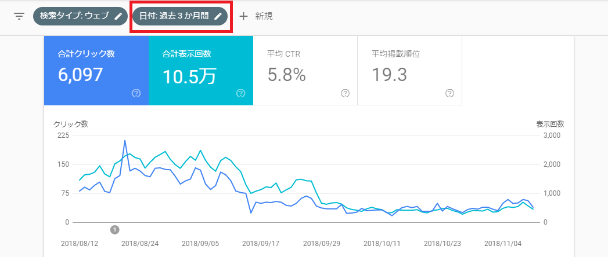Click the plus icon beside 新規

coord(243,16)
